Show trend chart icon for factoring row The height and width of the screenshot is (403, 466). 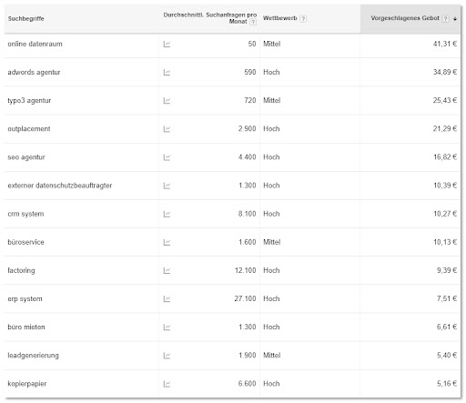tap(167, 270)
